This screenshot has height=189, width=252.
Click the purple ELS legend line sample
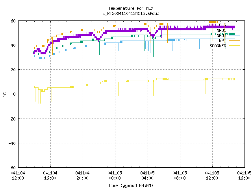pos(234,25)
